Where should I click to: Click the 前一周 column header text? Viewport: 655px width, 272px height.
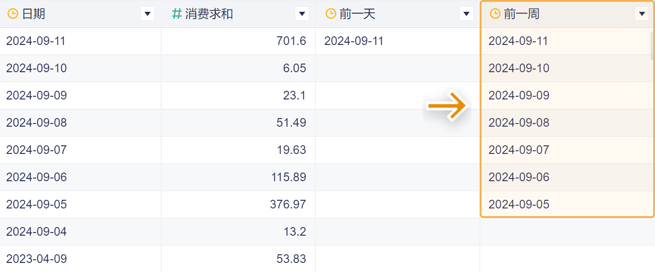pyautogui.click(x=521, y=14)
